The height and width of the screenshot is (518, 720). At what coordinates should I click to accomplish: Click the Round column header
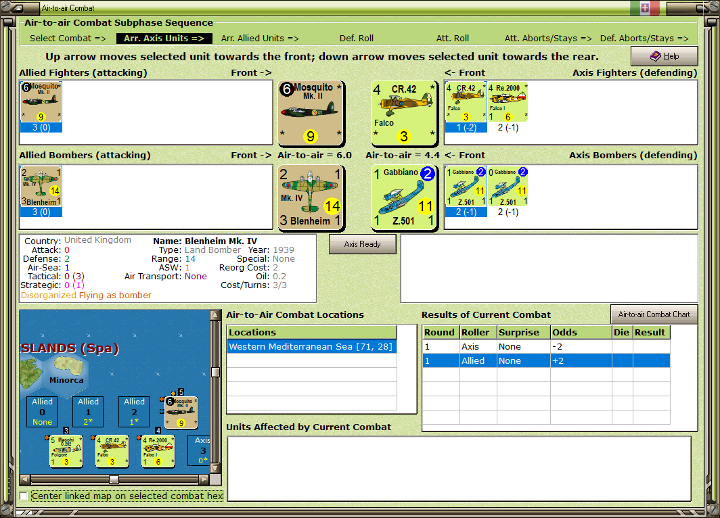coord(441,332)
